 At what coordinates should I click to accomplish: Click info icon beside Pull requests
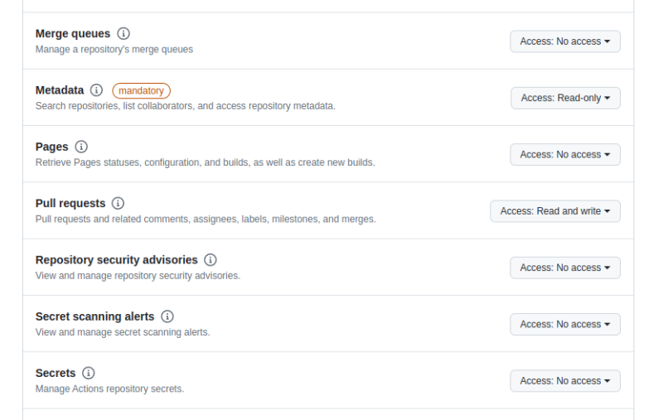click(x=118, y=203)
